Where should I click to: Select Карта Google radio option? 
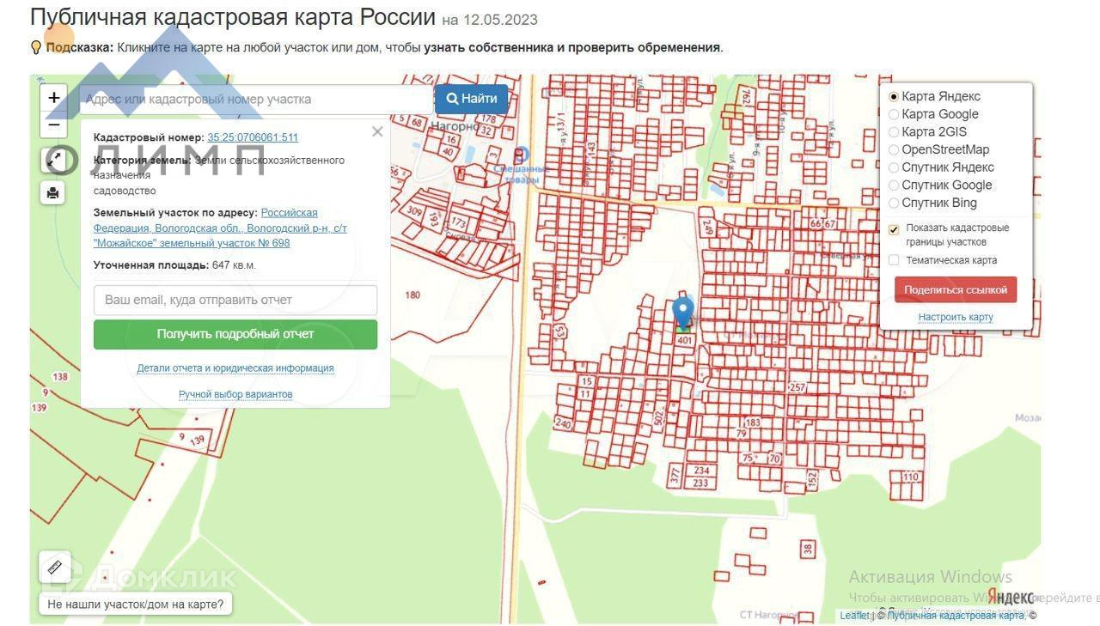[x=894, y=114]
